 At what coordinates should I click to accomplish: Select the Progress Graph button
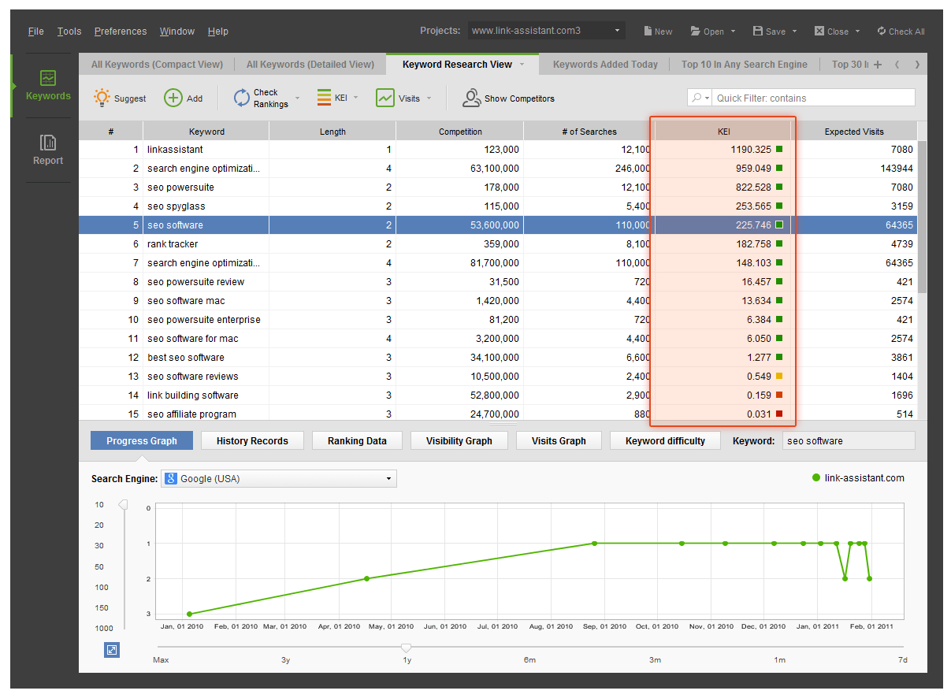pos(142,440)
